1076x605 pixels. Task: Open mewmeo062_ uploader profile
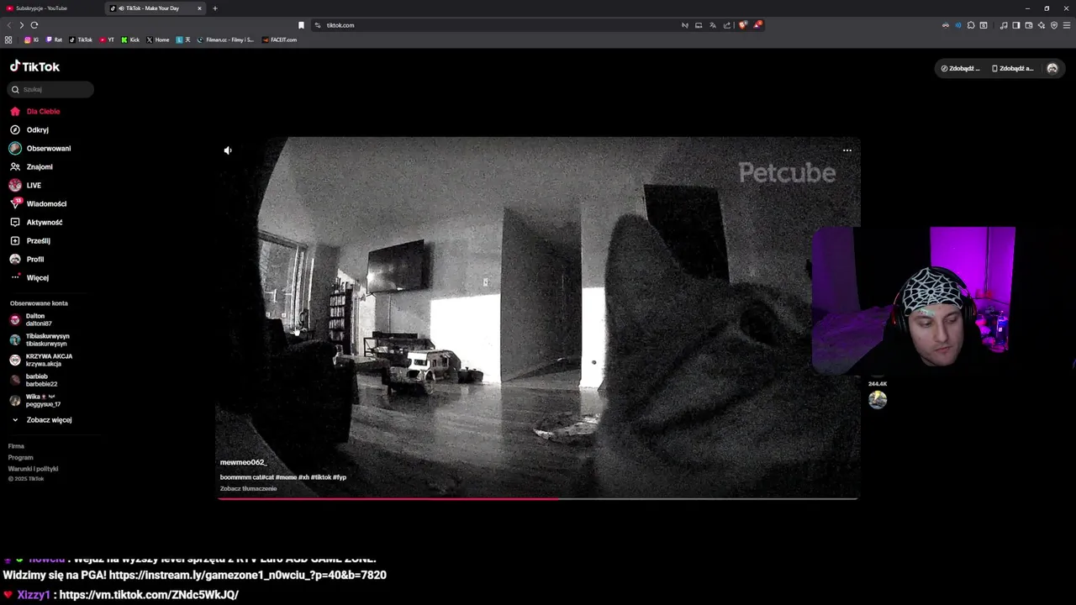pyautogui.click(x=243, y=462)
